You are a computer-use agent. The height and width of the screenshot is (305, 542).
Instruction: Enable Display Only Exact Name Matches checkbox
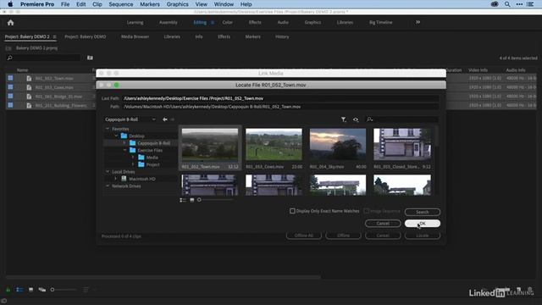[292, 211]
